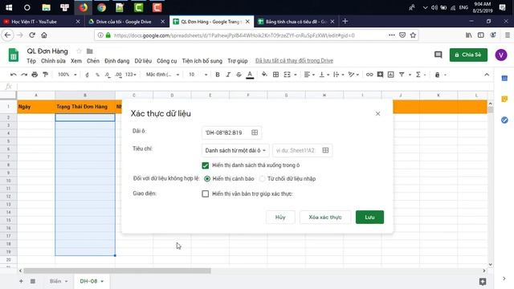Viewport: 514px width, 289px height.
Task: Click the Xóa xác thực button
Action: (325, 218)
